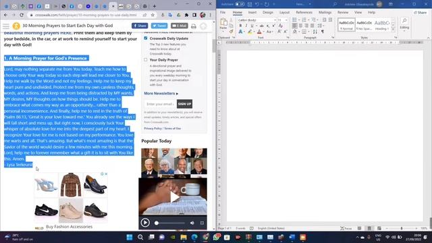Open the Insert ribbon tab
Viewport: 432px width, 243px height.
(252, 12)
